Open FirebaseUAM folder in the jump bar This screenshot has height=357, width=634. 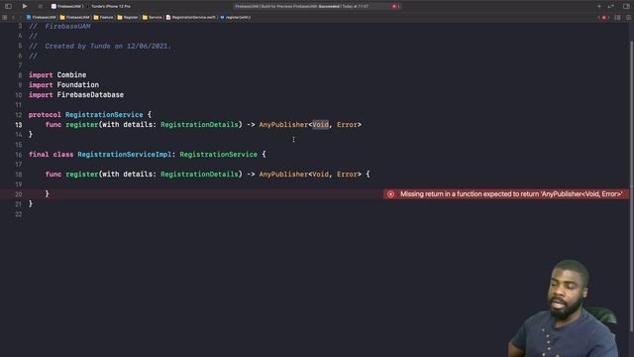tap(75, 18)
